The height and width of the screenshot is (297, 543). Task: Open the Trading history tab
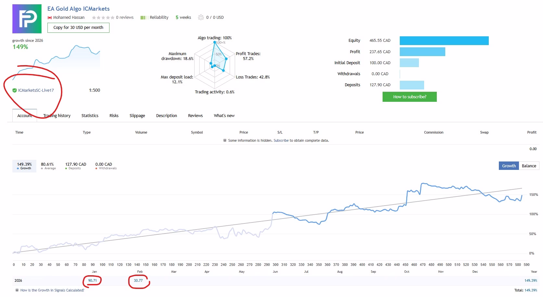pos(57,116)
